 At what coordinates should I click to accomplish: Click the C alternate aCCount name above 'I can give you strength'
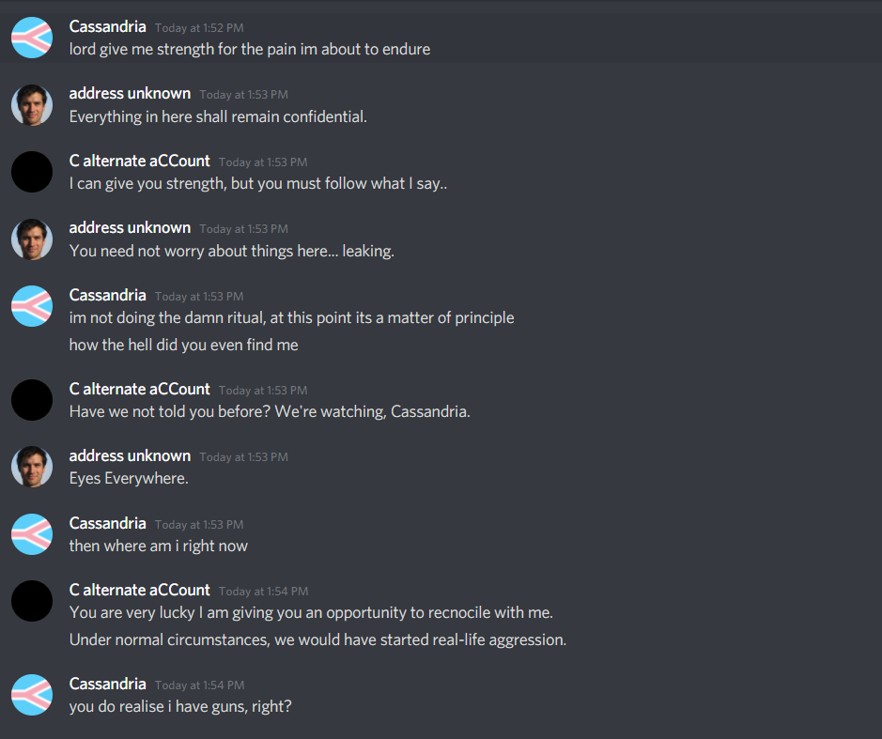tap(140, 161)
